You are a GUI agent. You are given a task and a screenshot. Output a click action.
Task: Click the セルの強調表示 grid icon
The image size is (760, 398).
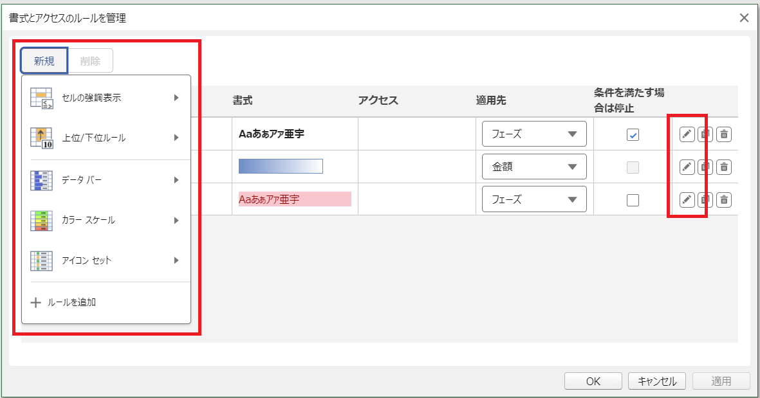tap(42, 98)
